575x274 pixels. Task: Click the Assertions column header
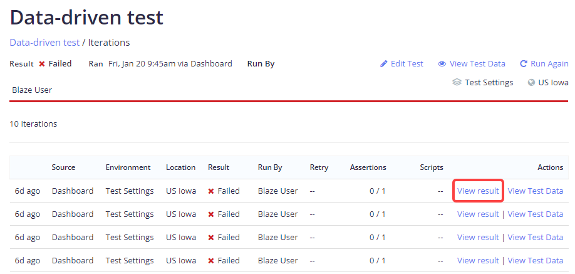coord(368,167)
